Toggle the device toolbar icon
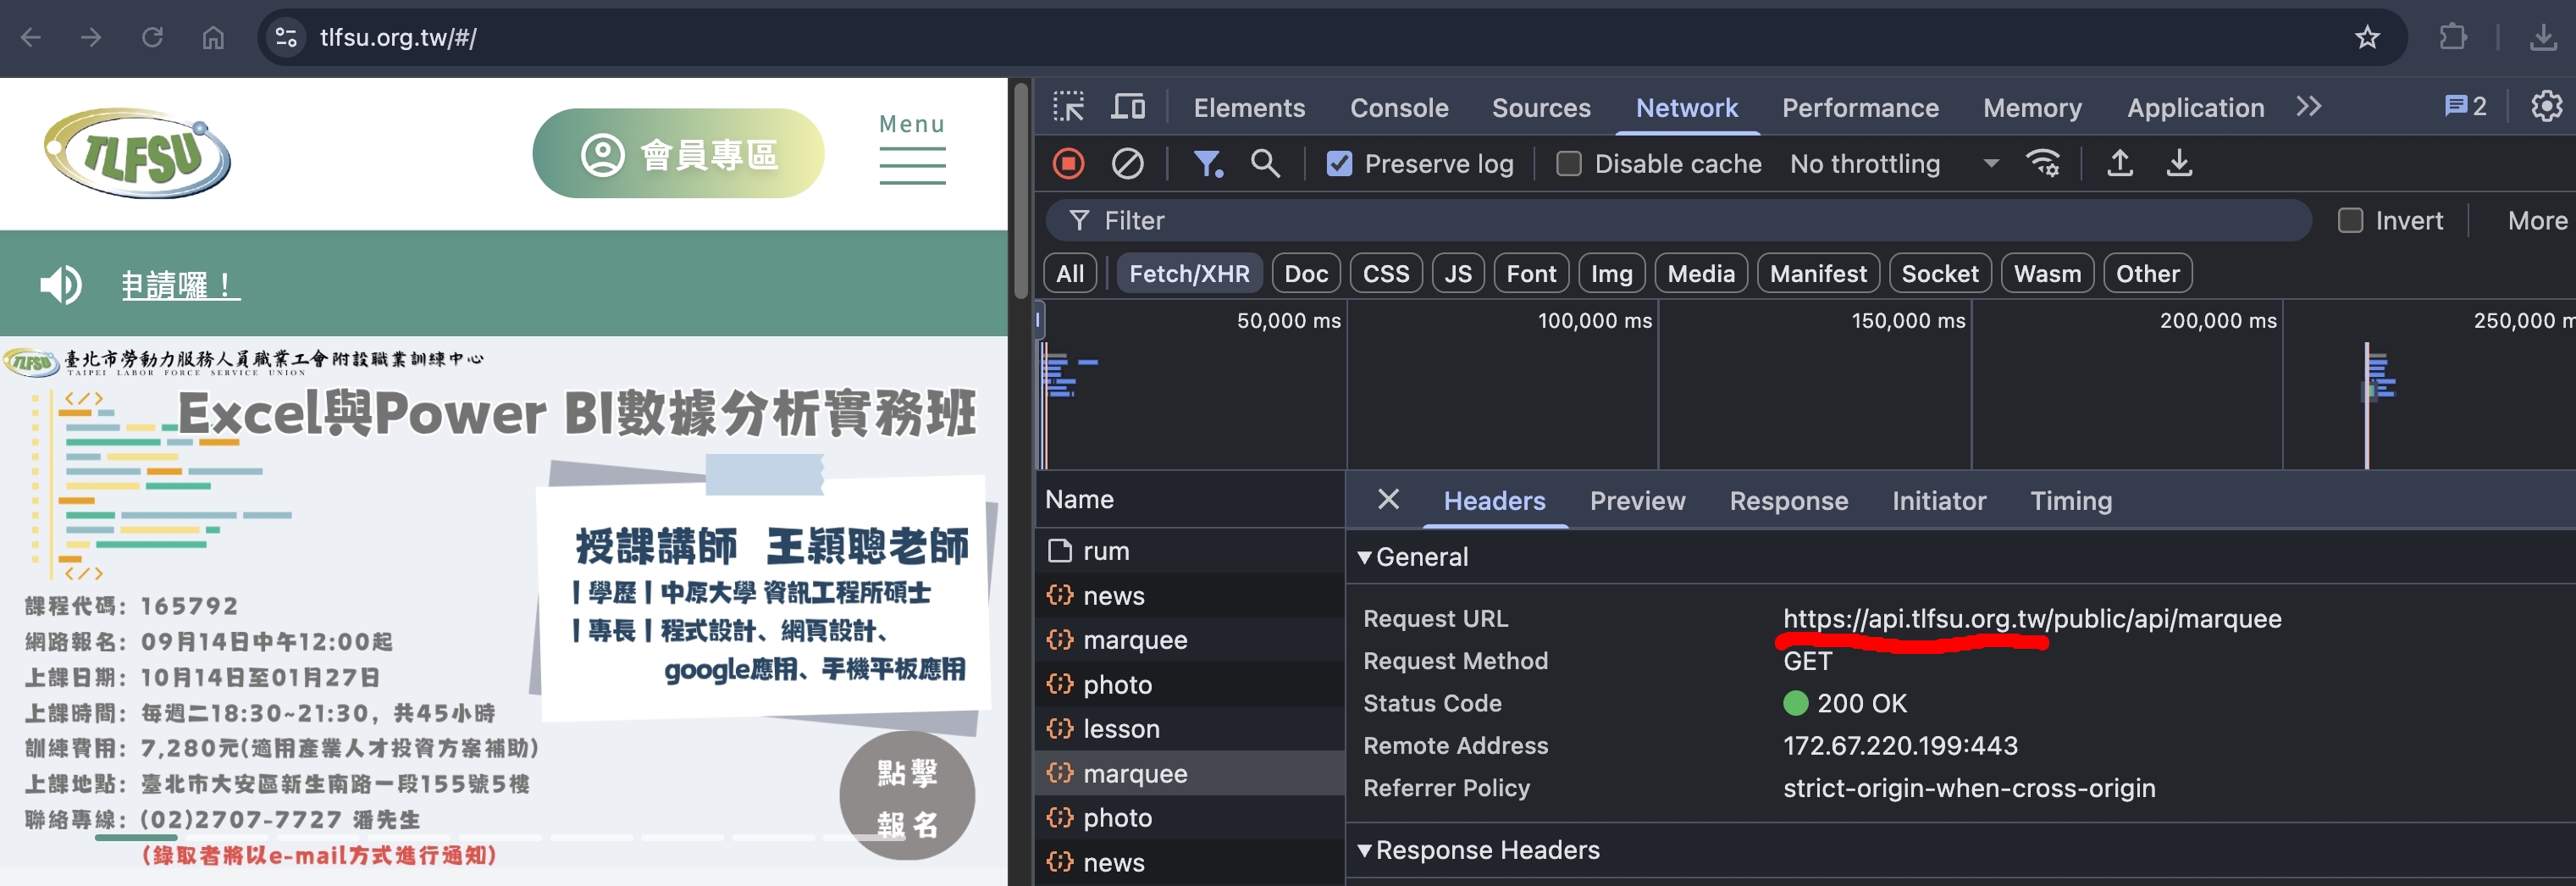Screen dimensions: 2576x886 click(1128, 106)
